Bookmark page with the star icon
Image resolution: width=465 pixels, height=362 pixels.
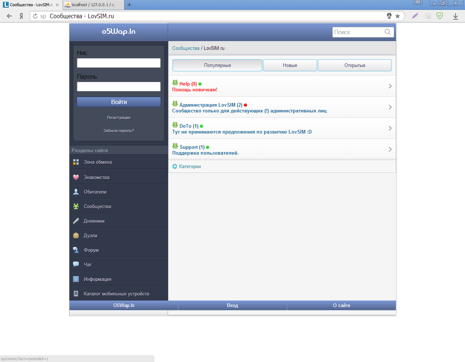[398, 16]
